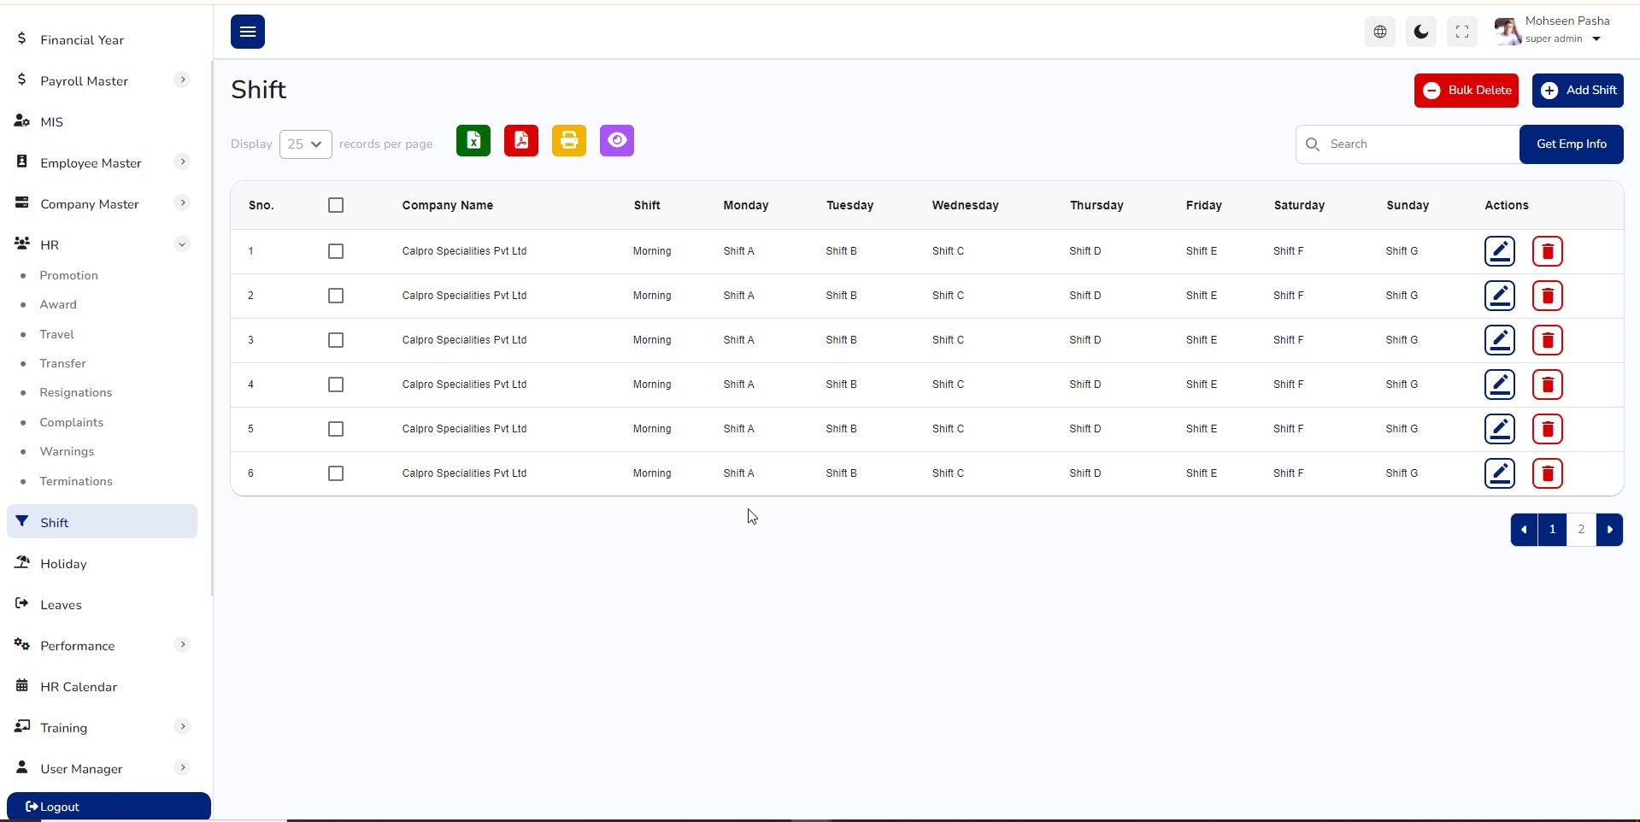The height and width of the screenshot is (822, 1640).
Task: Click the search magnifier icon
Action: (1313, 144)
